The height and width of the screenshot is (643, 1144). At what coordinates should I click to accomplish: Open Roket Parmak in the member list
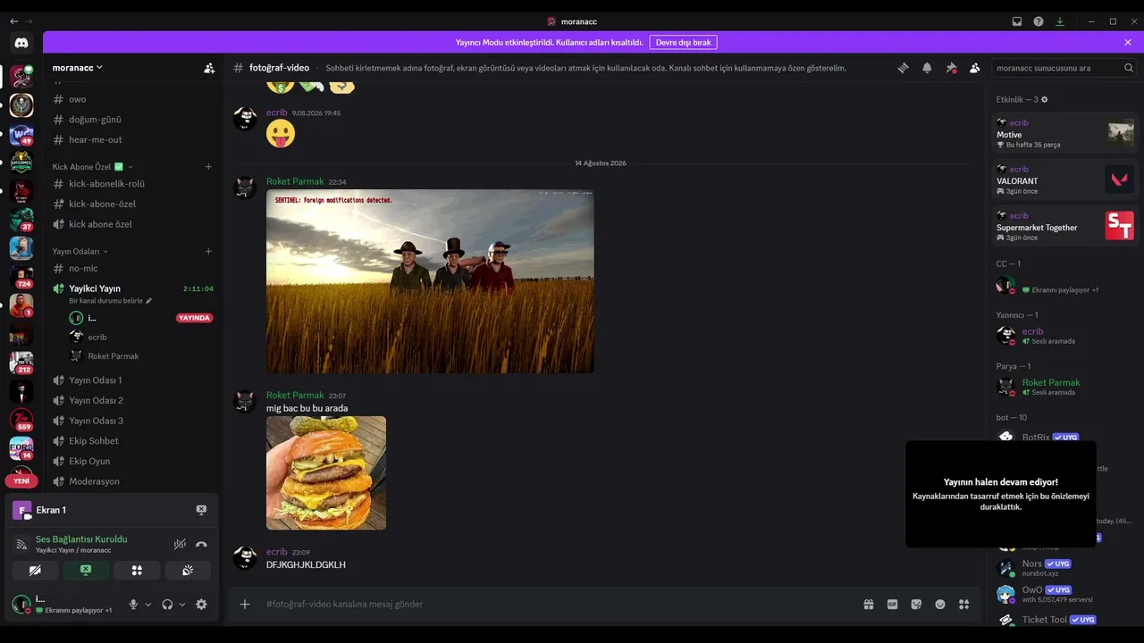(x=1064, y=387)
